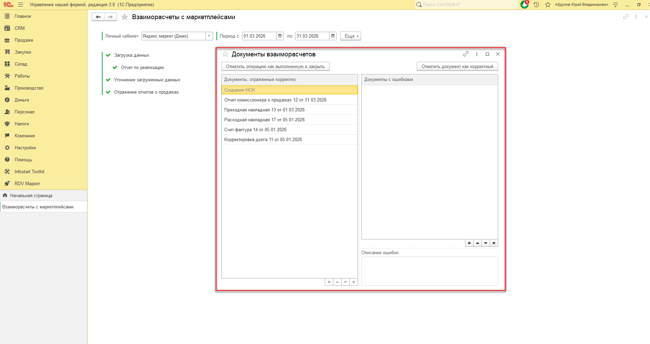Copy link icon in Документы взаиморасчетов dialog
This screenshot has width=650, height=344.
click(466, 54)
